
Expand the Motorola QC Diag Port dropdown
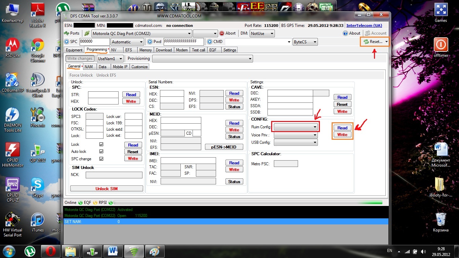(189, 33)
